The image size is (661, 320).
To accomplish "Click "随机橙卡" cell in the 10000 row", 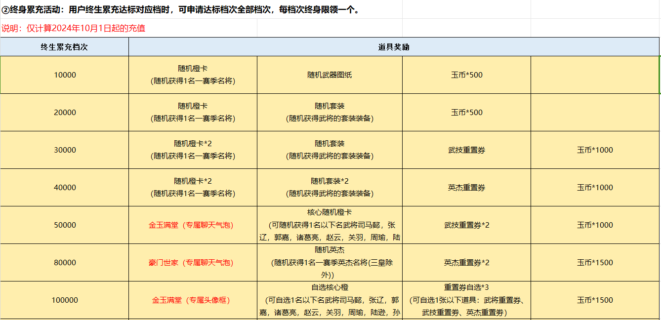I will 193,75.
